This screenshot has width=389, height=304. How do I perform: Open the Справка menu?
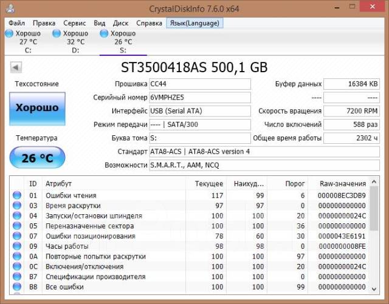(149, 23)
